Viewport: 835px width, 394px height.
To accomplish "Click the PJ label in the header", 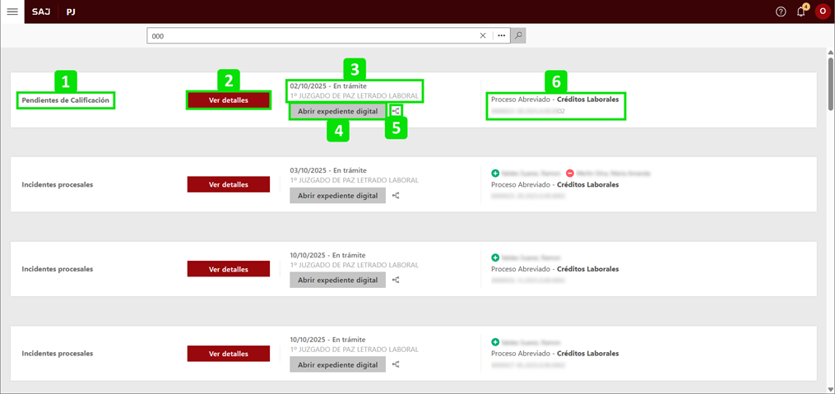I will (71, 12).
